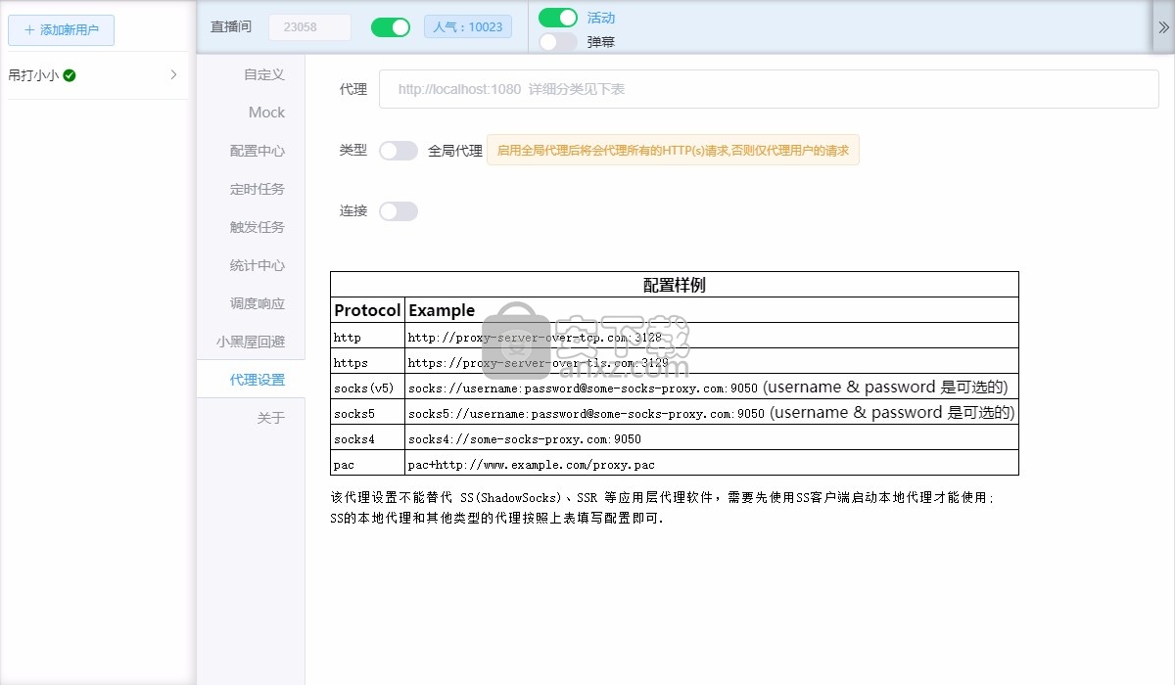This screenshot has height=685, width=1175.
Task: Turn on the 全局代理 type switch
Action: [x=399, y=151]
